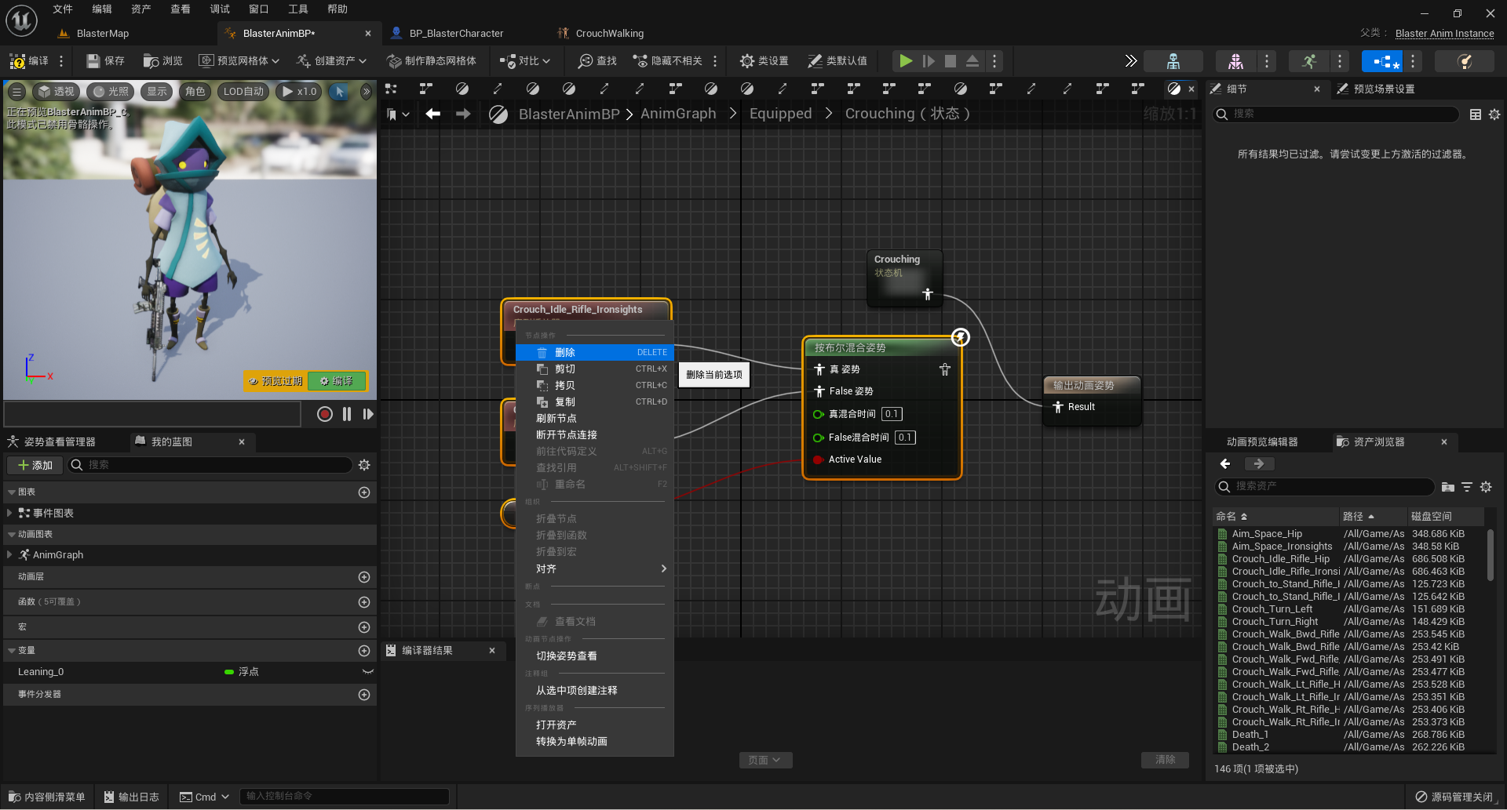Click the Active Value red pin

pyautogui.click(x=819, y=459)
